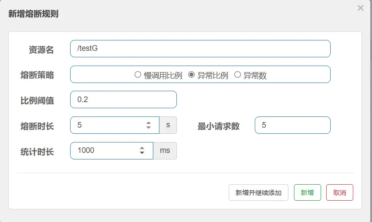Click into the 比例阈值 field showing 0.2

pyautogui.click(x=123, y=99)
